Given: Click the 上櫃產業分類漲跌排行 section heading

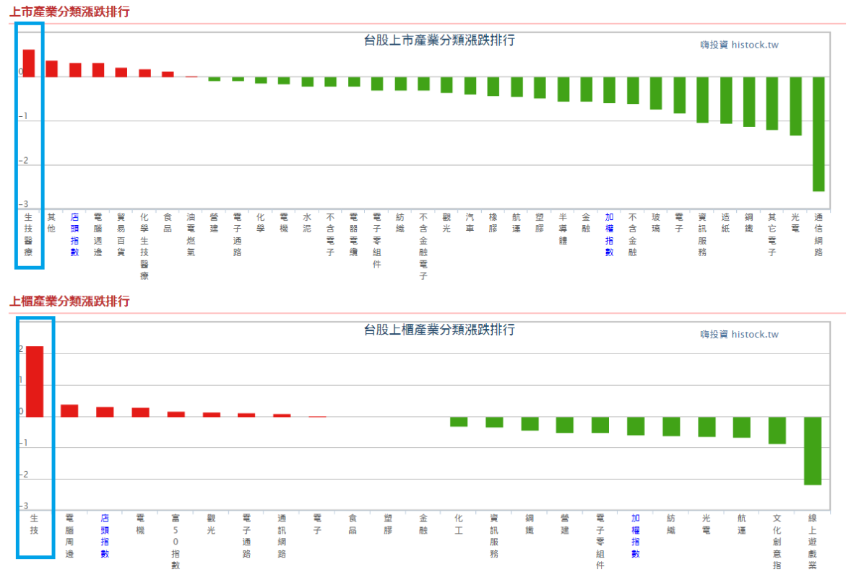Looking at the screenshot, I should click(x=69, y=301).
